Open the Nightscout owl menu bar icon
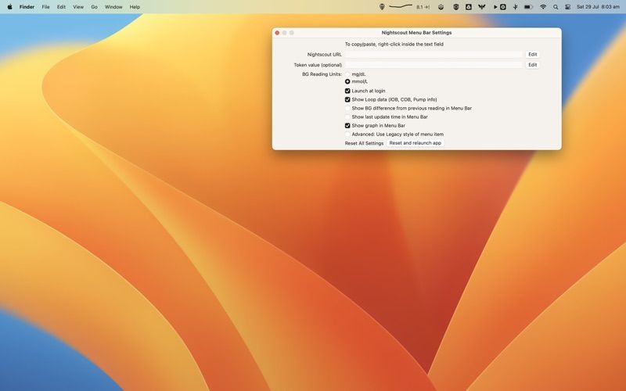Image resolution: width=626 pixels, height=391 pixels. click(382, 7)
